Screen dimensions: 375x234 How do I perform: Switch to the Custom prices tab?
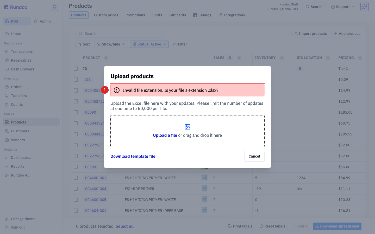click(x=106, y=15)
